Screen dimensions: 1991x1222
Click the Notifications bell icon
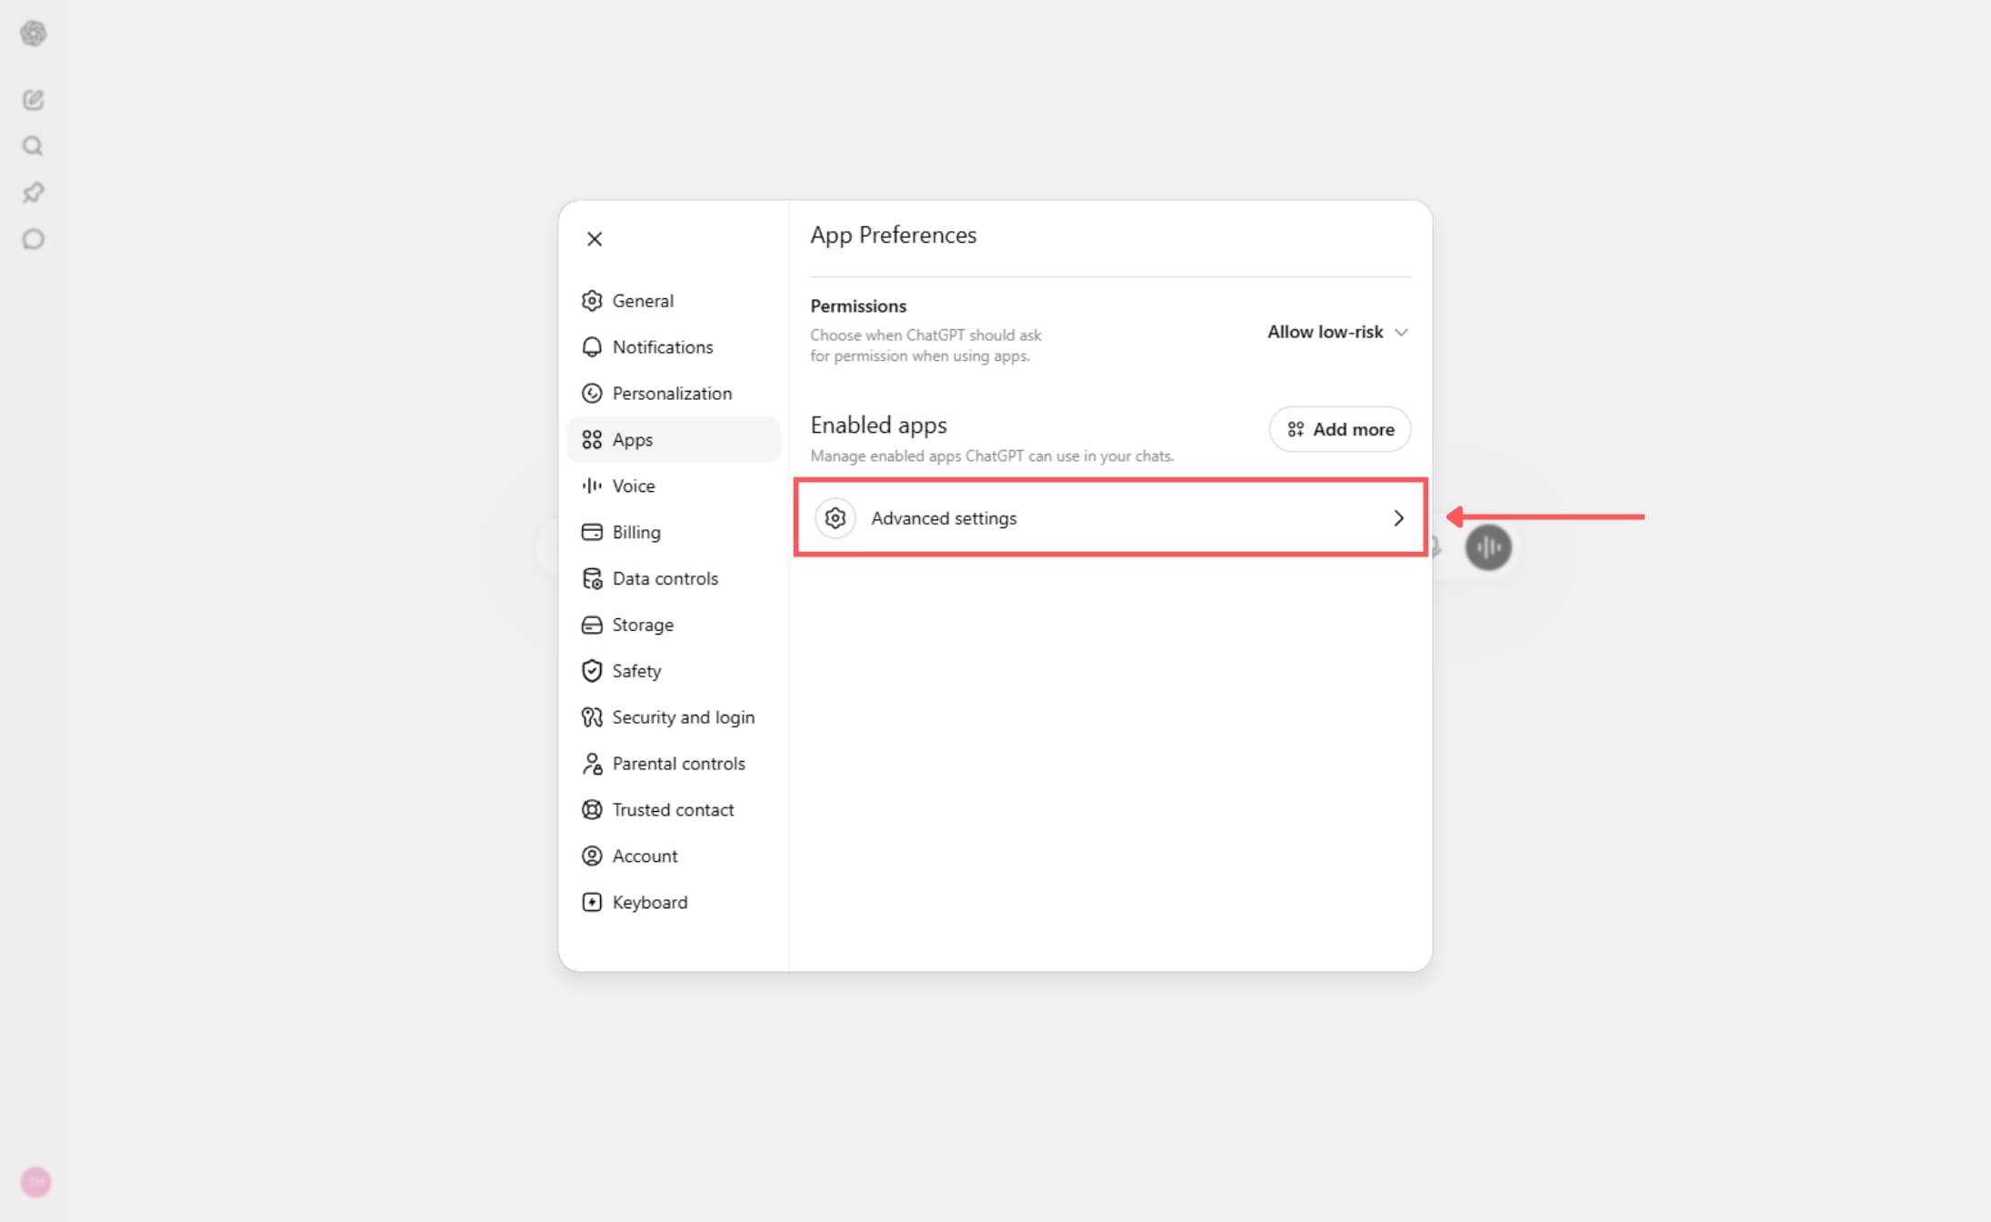pyautogui.click(x=592, y=347)
